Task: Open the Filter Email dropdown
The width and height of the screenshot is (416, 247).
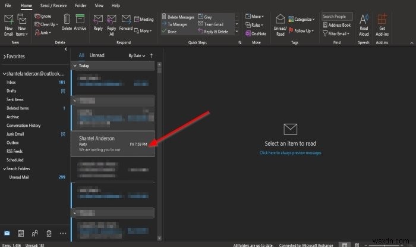Action: [336, 33]
